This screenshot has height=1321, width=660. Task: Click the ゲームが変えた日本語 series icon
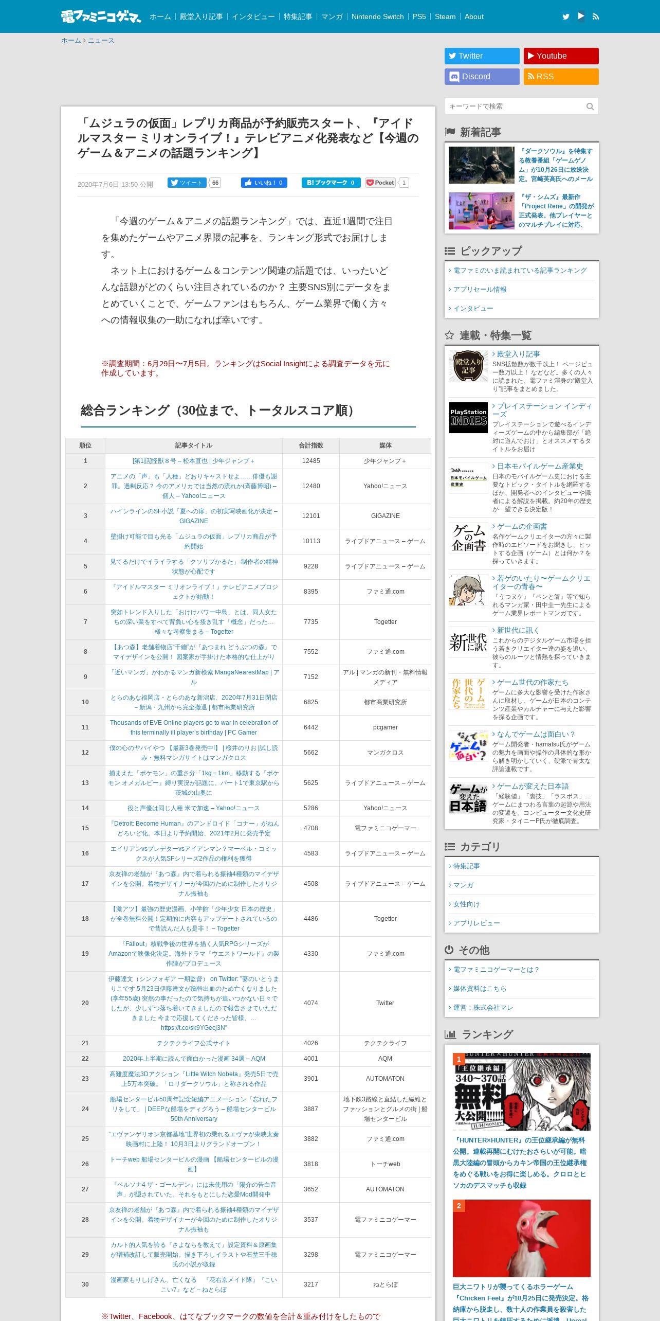tap(468, 798)
